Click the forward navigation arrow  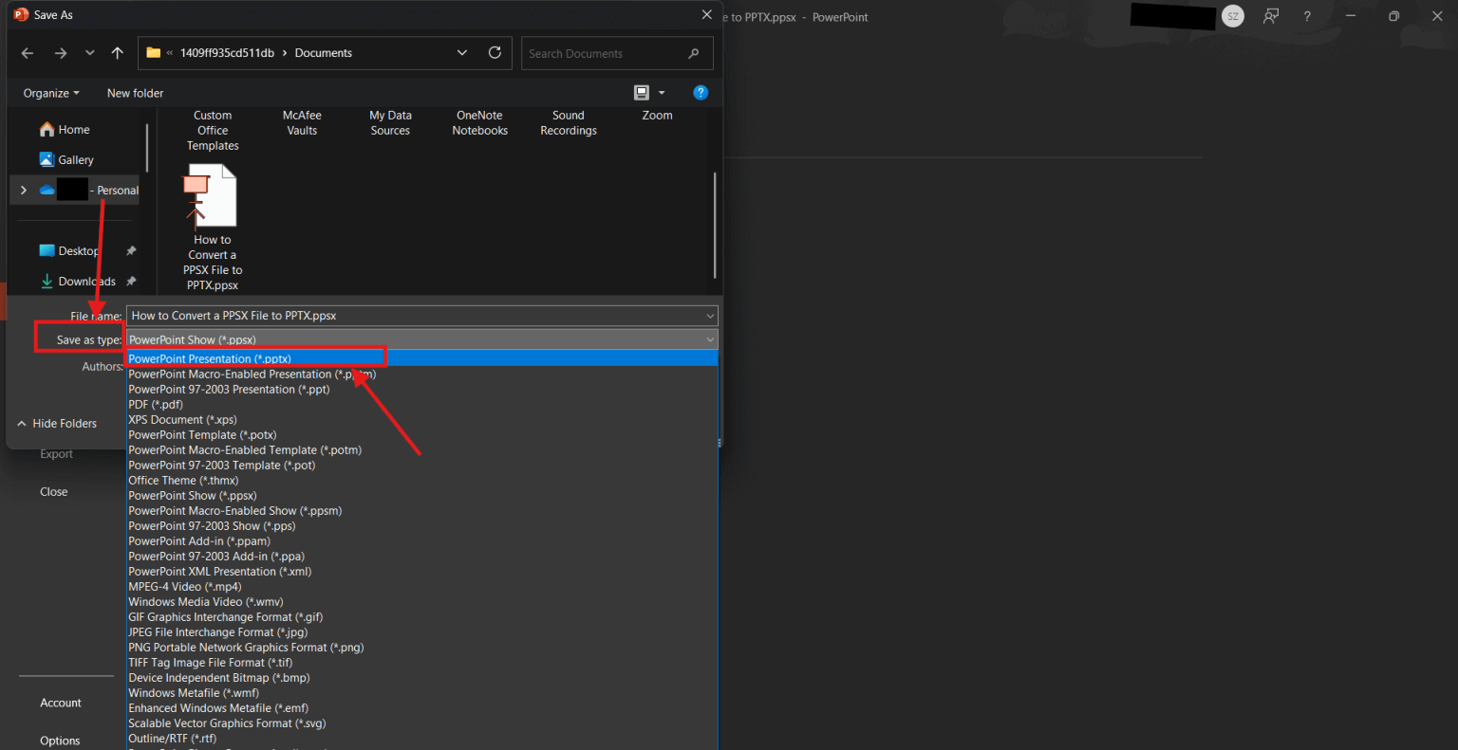60,53
